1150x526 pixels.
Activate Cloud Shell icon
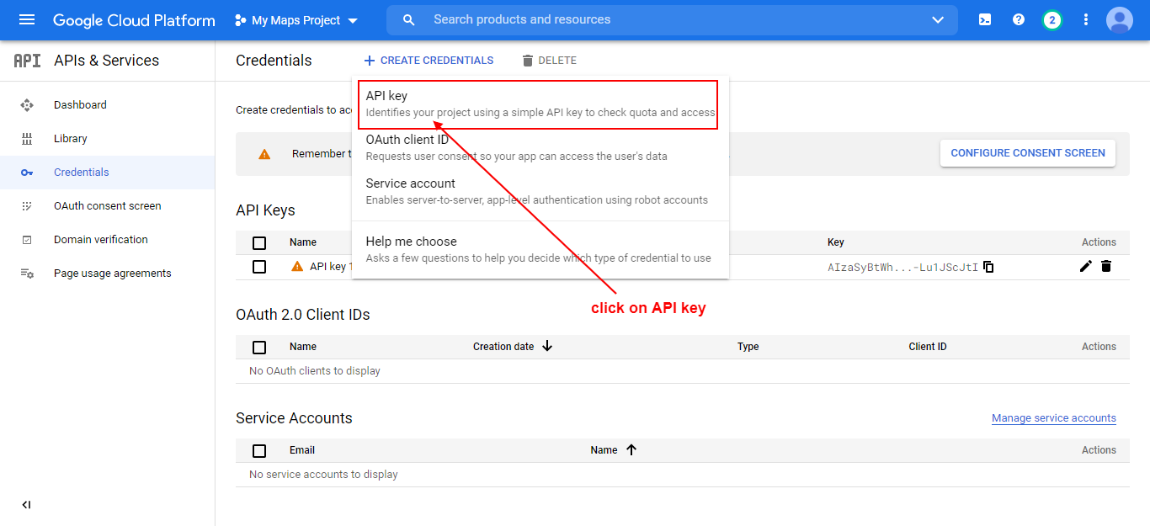pyautogui.click(x=985, y=20)
